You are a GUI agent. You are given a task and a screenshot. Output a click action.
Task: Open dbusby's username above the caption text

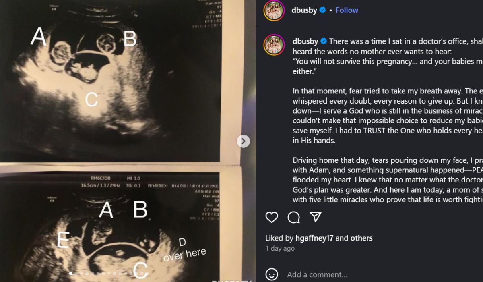pyautogui.click(x=305, y=40)
